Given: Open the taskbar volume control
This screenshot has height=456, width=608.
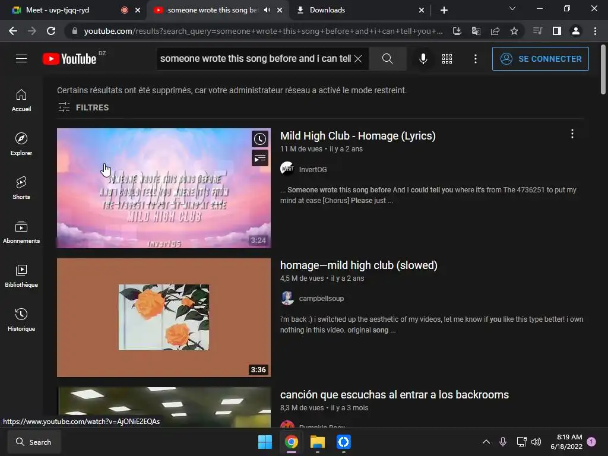Looking at the screenshot, I should point(536,442).
